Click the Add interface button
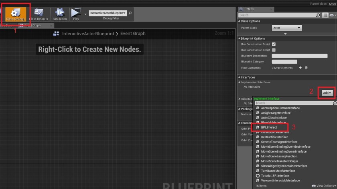 (327, 92)
